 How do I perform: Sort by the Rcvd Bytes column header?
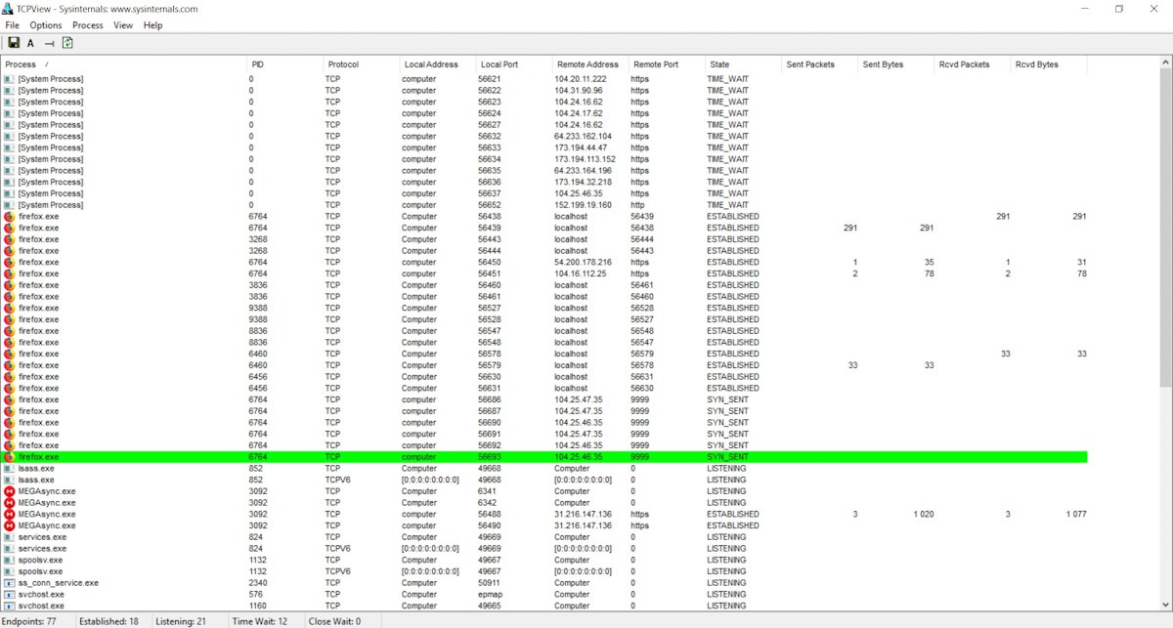(x=1048, y=64)
